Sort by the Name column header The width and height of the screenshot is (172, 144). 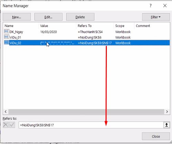[x=9, y=26]
